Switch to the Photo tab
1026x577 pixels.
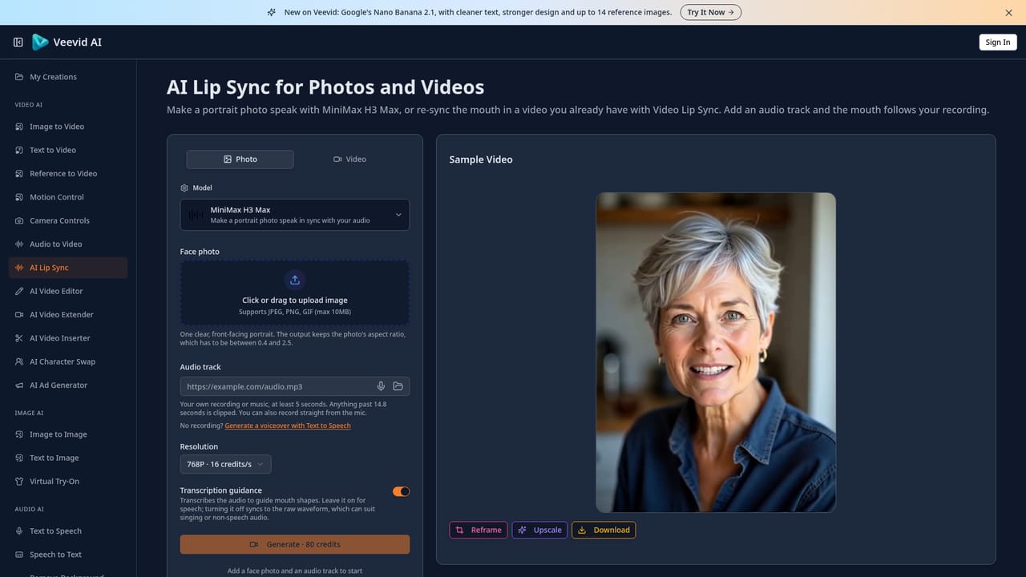click(x=240, y=159)
